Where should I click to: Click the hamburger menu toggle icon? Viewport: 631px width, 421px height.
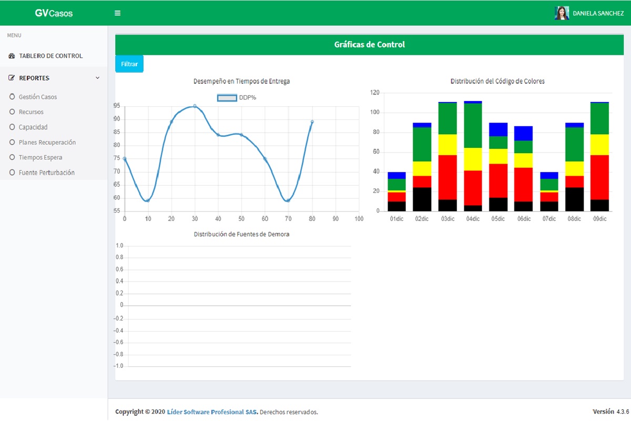118,13
